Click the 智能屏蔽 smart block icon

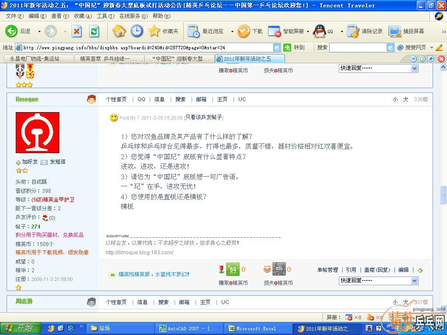click(275, 31)
